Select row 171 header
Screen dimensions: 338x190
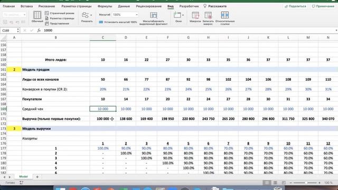pos(3,119)
